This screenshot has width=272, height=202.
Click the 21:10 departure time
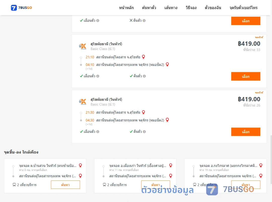tap(90, 57)
